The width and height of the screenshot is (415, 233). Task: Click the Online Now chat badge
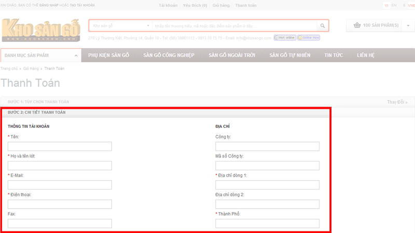pos(308,38)
